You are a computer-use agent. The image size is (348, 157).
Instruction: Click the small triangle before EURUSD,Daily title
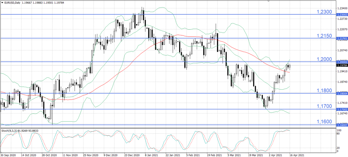[2, 2]
